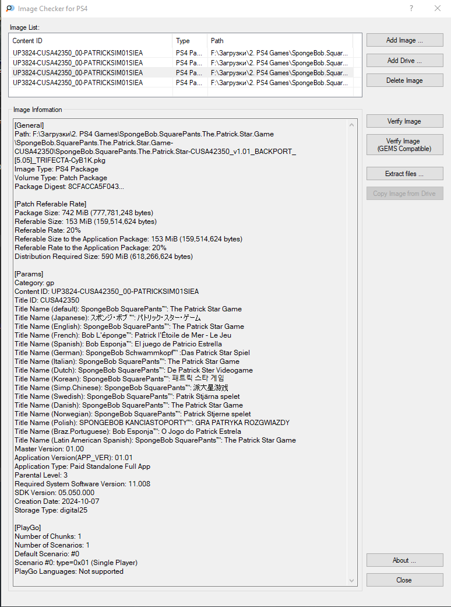This screenshot has height=607, width=451.
Task: Delete the selected image with Delete Image
Action: click(x=404, y=80)
